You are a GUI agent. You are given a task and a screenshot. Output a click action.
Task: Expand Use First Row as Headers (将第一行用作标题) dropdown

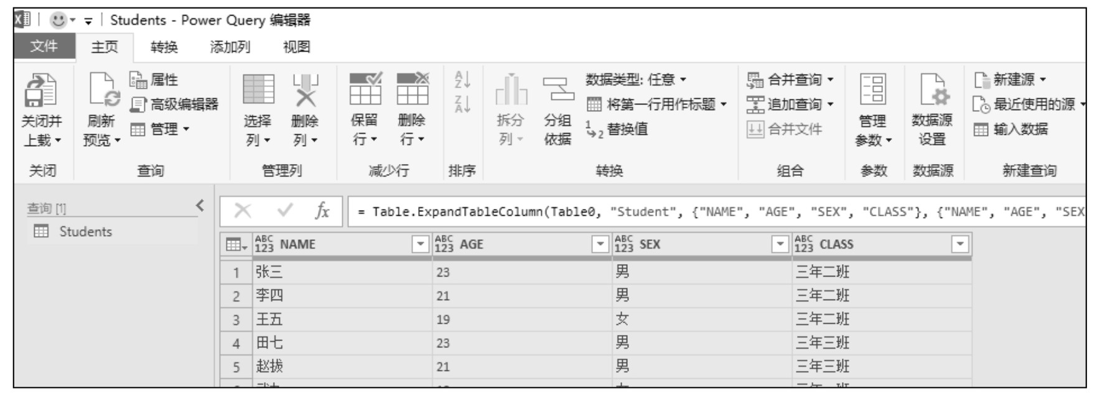(x=724, y=104)
